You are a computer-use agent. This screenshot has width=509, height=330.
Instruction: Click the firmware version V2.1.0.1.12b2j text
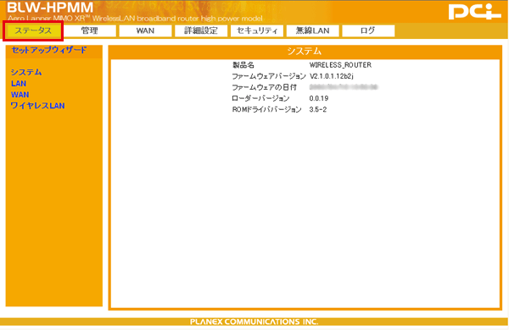point(332,76)
